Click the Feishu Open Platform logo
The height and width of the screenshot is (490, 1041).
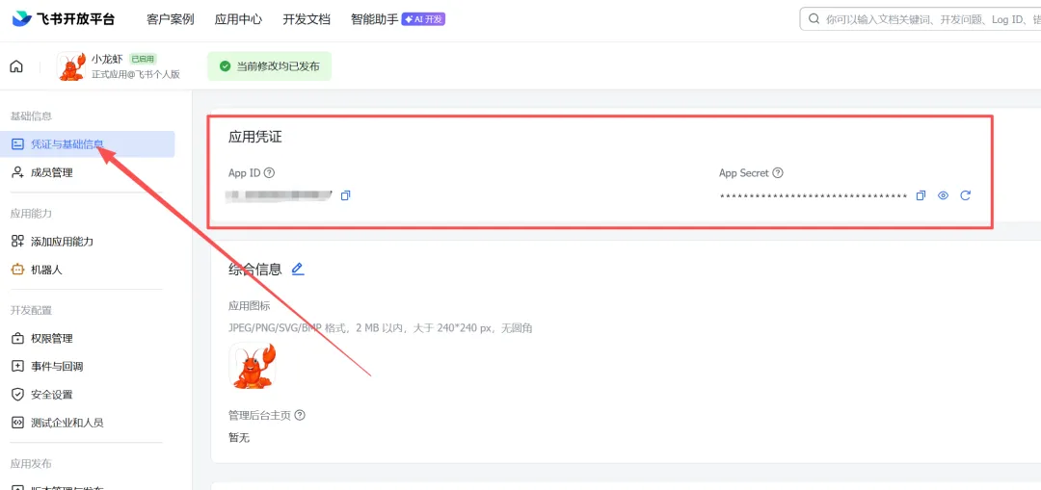(x=63, y=19)
